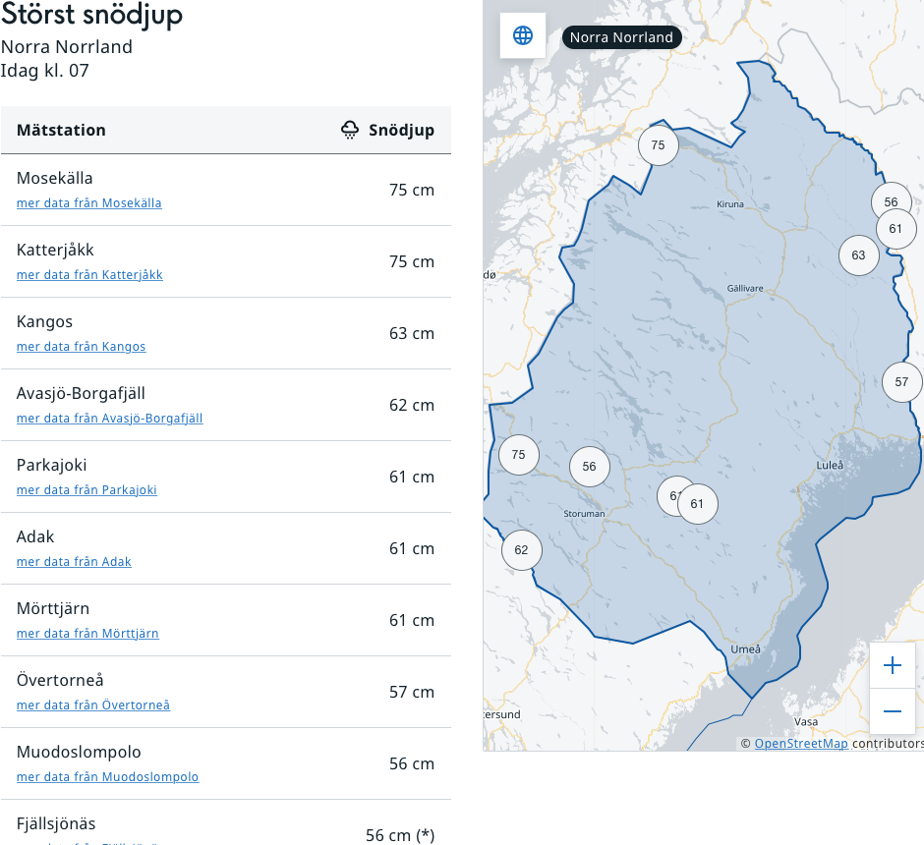Select the 57 snow depth map marker
Image resolution: width=924 pixels, height=845 pixels.
[x=901, y=382]
